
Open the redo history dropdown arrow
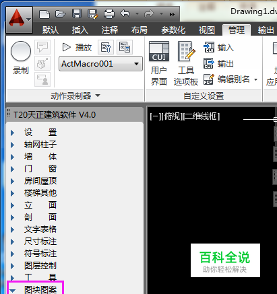161,14
